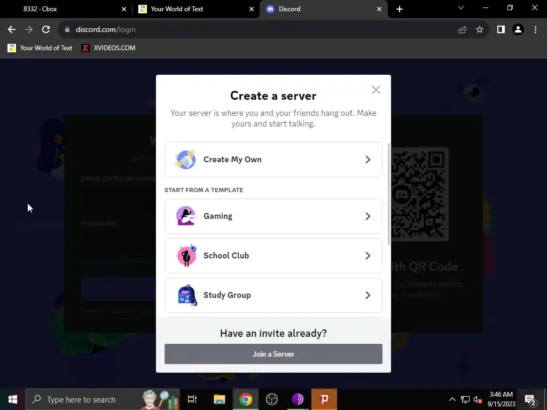Go back to the previous page
Image resolution: width=547 pixels, height=410 pixels.
coord(12,30)
